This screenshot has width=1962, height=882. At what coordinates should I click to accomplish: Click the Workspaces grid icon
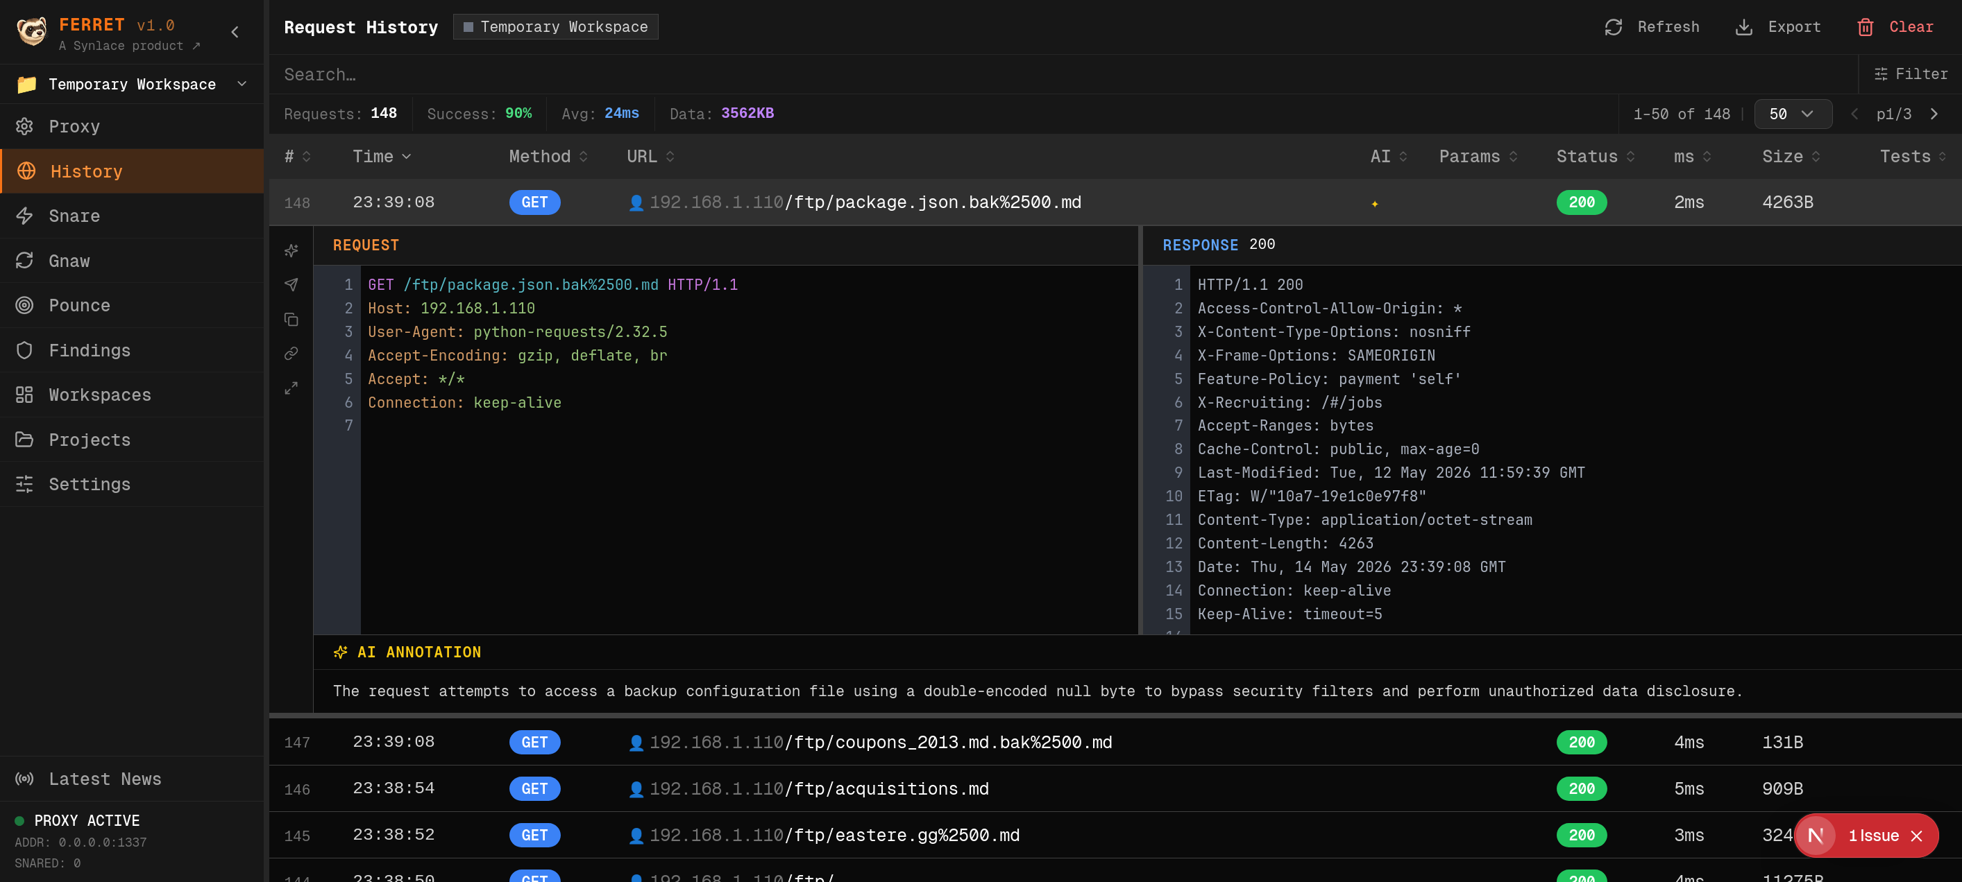click(24, 395)
